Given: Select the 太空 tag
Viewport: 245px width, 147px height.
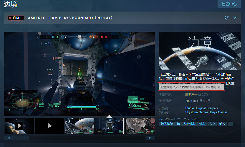Looking at the screenshot, I should click(x=212, y=124).
